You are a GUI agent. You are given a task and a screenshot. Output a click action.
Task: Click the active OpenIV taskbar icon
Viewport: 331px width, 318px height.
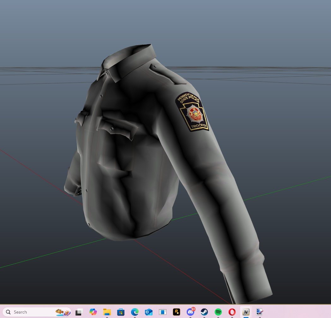click(x=246, y=312)
